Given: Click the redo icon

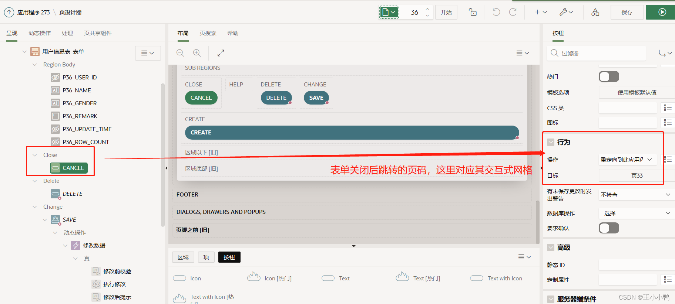Looking at the screenshot, I should click(513, 12).
